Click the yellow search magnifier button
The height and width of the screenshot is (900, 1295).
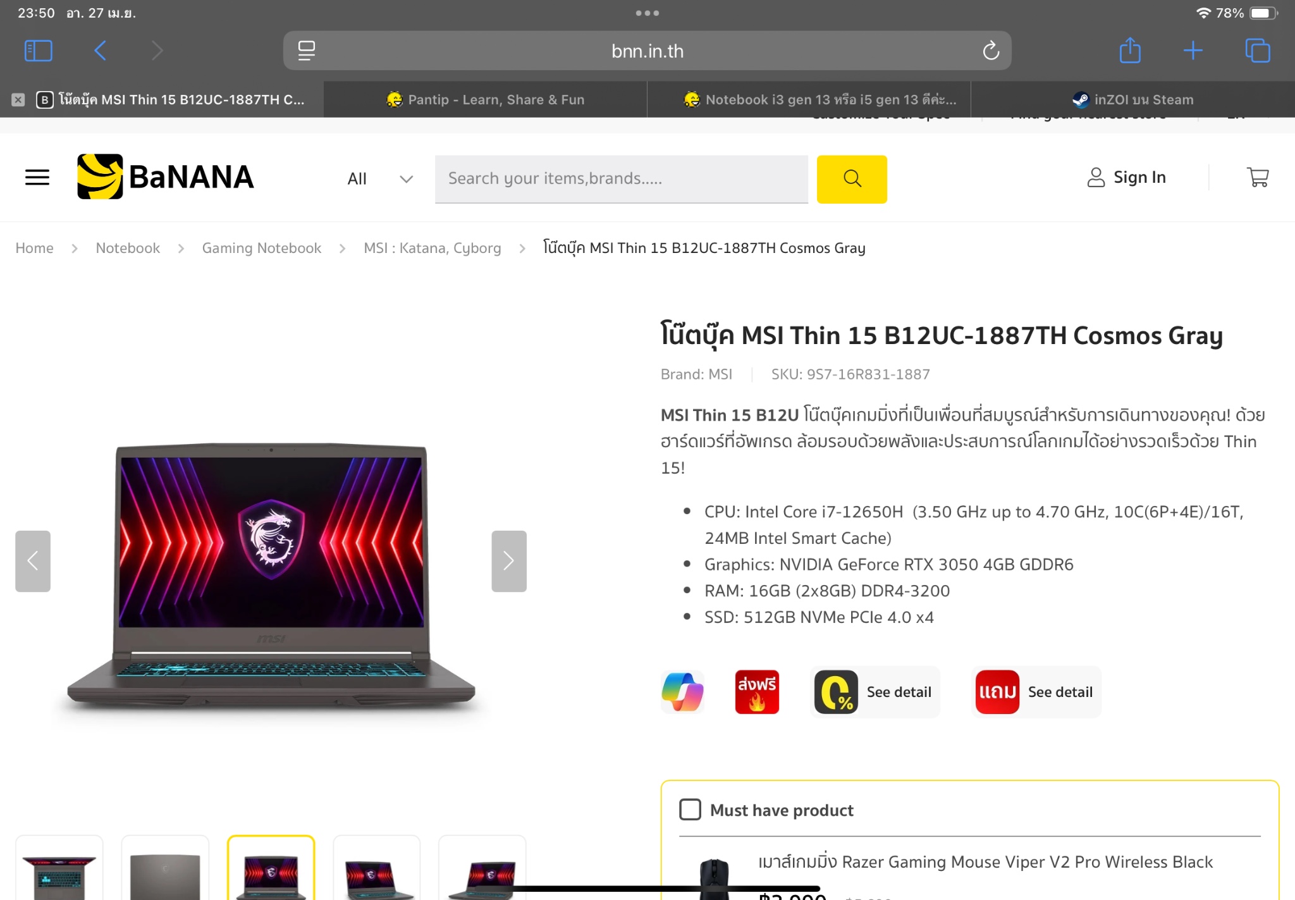coord(852,179)
